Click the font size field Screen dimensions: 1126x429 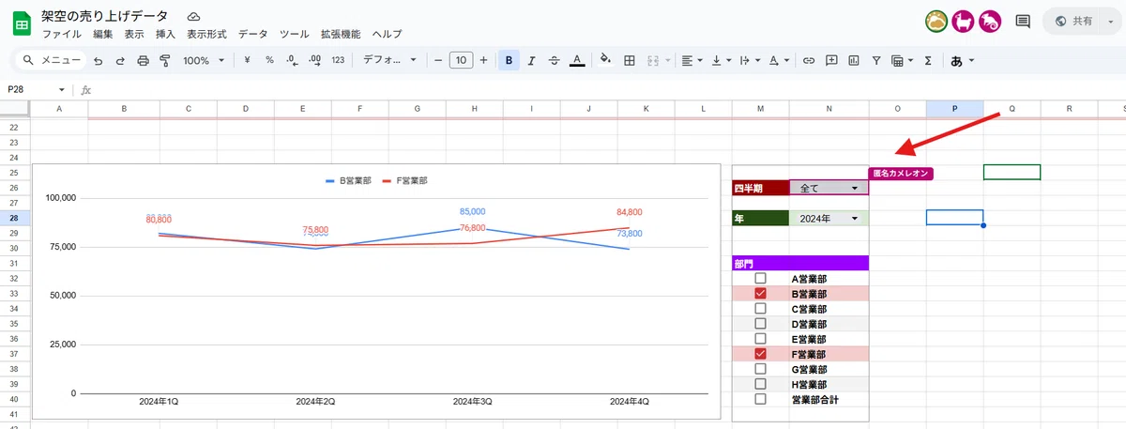460,60
